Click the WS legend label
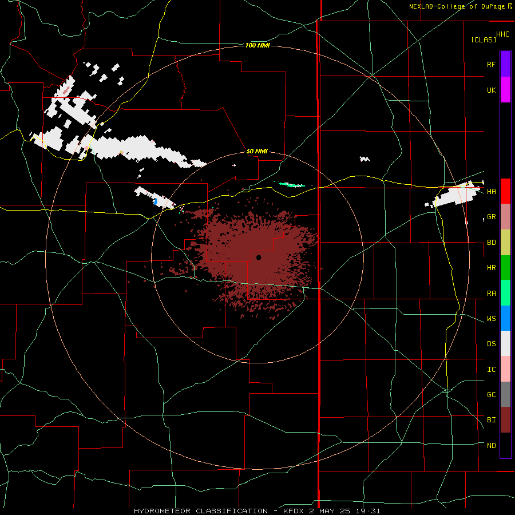This screenshot has height=515, width=515. tap(491, 319)
